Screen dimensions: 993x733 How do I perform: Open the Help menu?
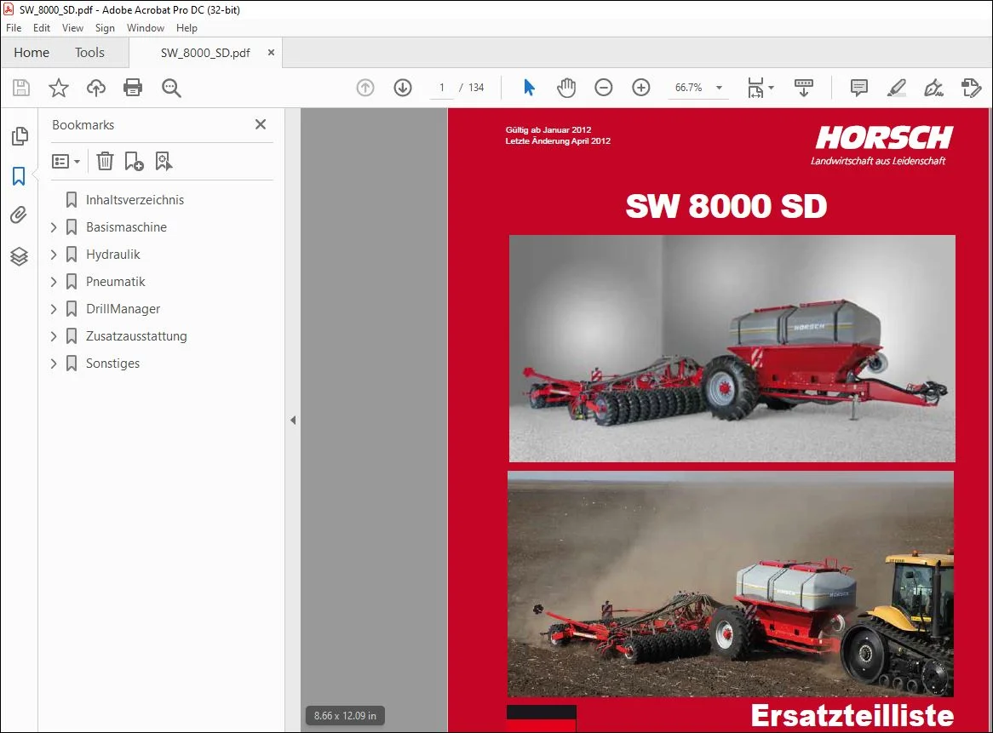pyautogui.click(x=187, y=28)
